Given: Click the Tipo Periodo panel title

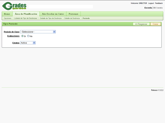Looking at the screenshot, I should click(x=10, y=24).
